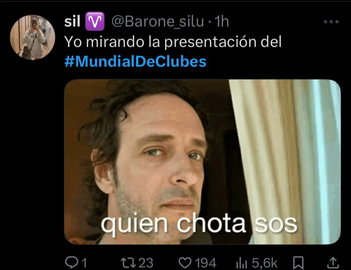Share the tweet via upload arrow icon

point(333,262)
